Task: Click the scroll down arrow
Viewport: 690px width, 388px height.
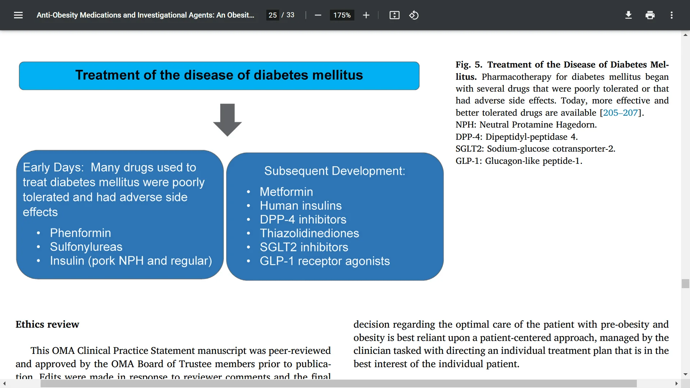Action: click(x=685, y=374)
